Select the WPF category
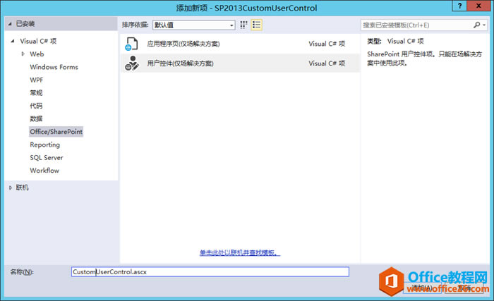 36,80
